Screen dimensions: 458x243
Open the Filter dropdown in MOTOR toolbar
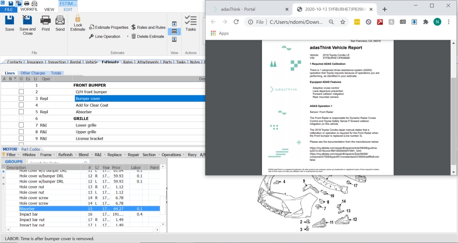(11, 155)
